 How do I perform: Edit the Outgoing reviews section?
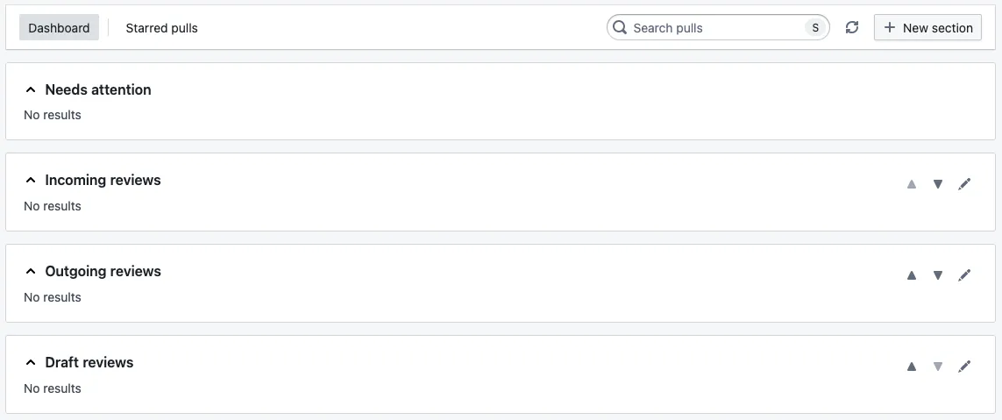(964, 275)
